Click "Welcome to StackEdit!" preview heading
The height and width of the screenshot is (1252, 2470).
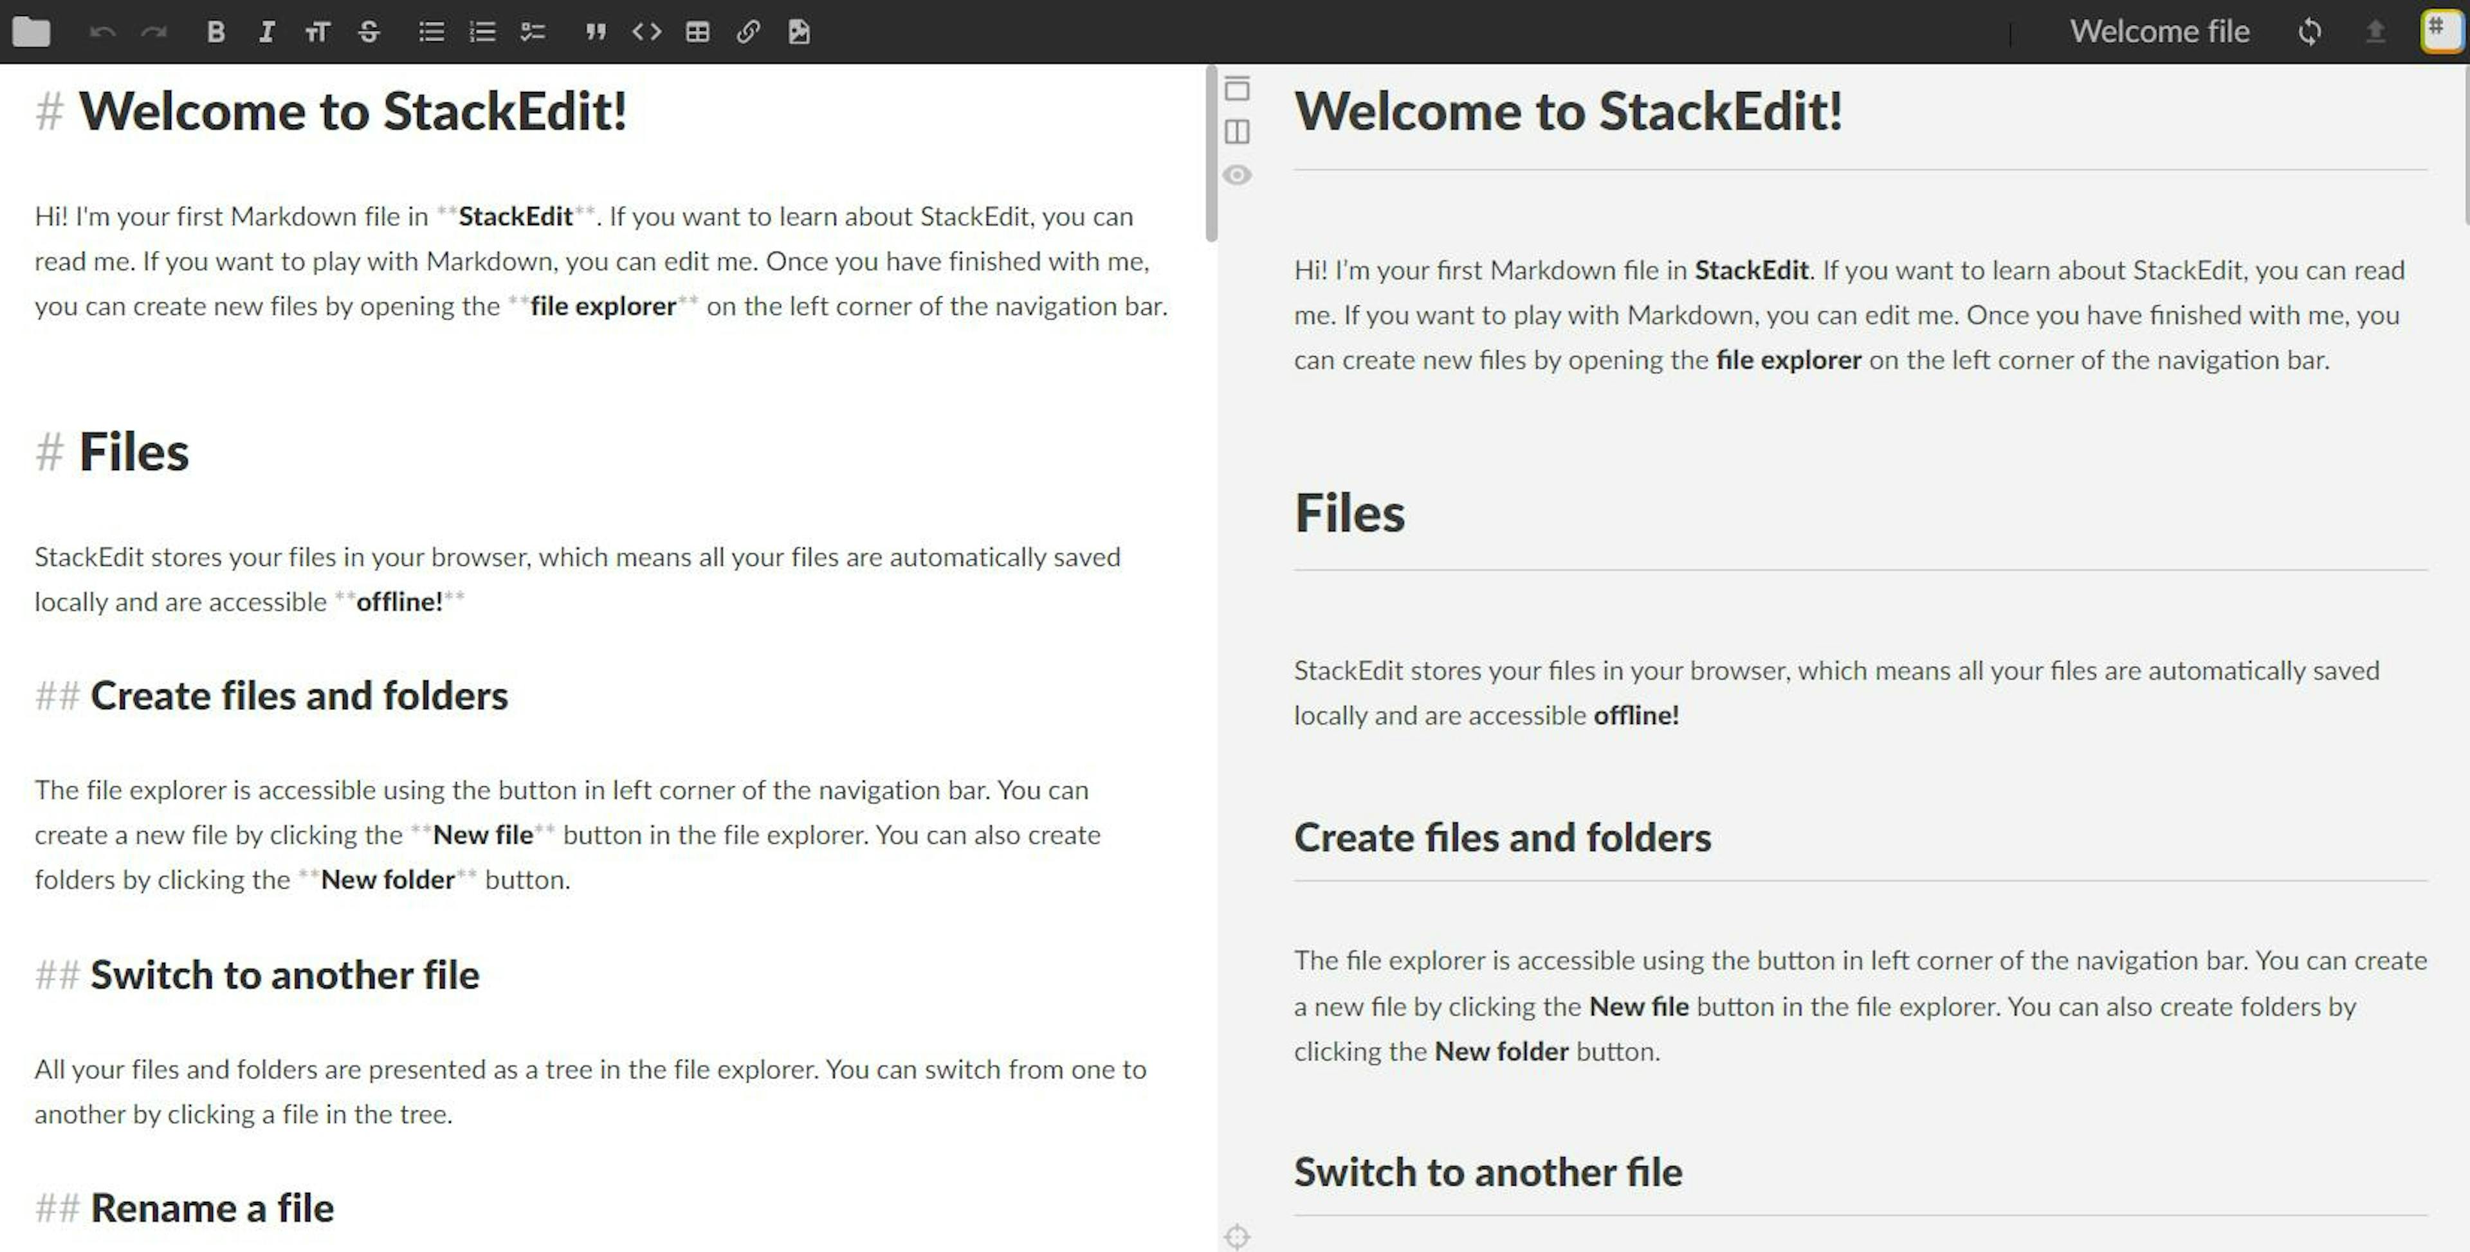[1568, 111]
